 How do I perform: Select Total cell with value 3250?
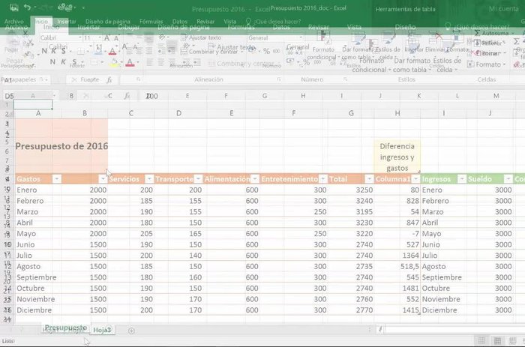click(x=351, y=190)
